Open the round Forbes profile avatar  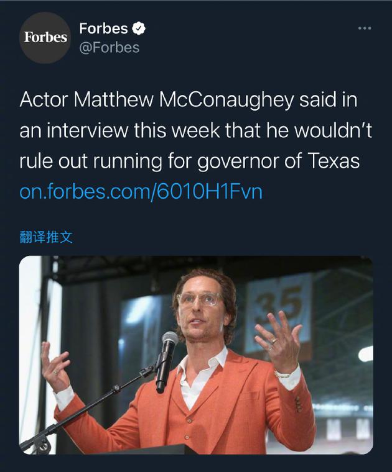[45, 38]
